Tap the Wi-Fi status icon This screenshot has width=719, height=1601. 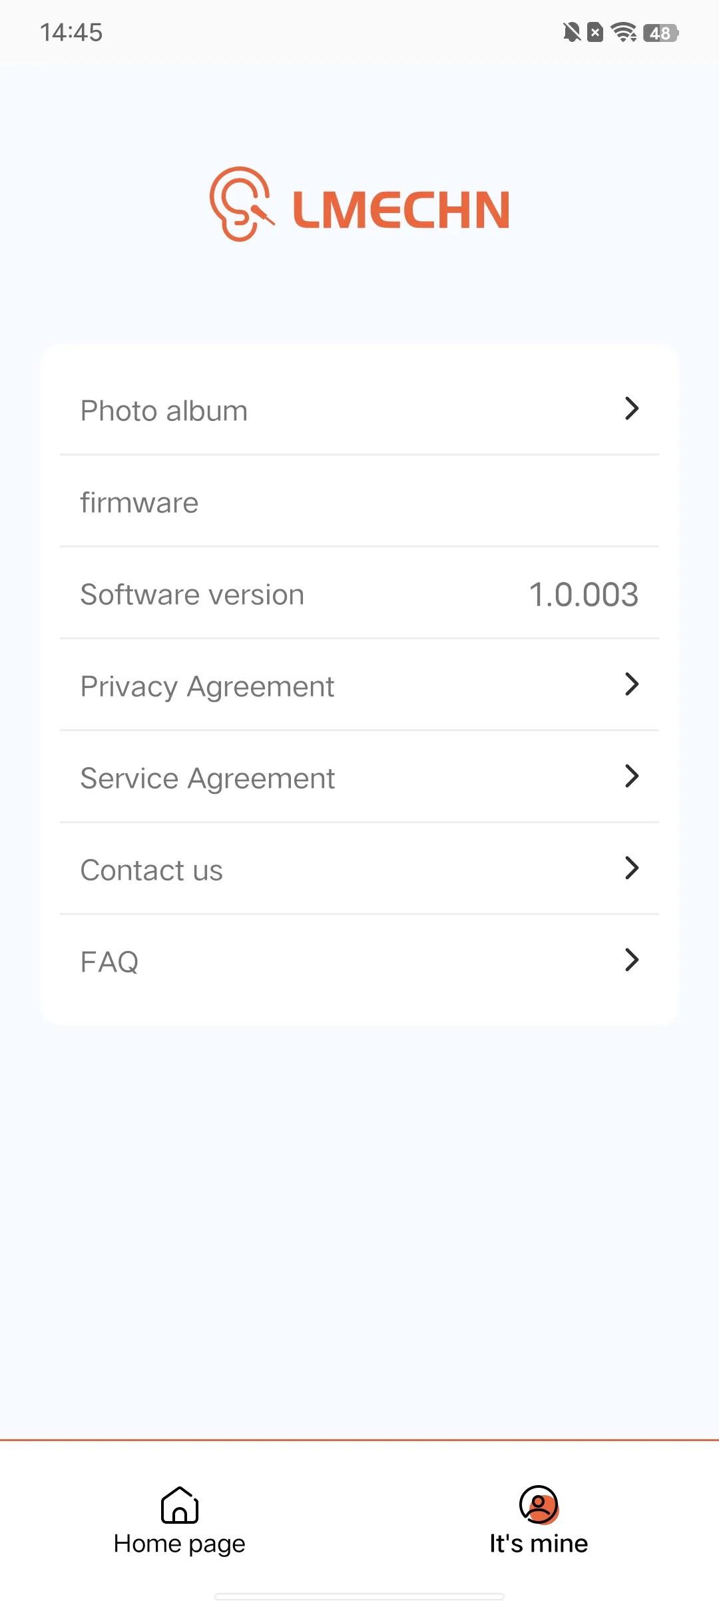624,32
